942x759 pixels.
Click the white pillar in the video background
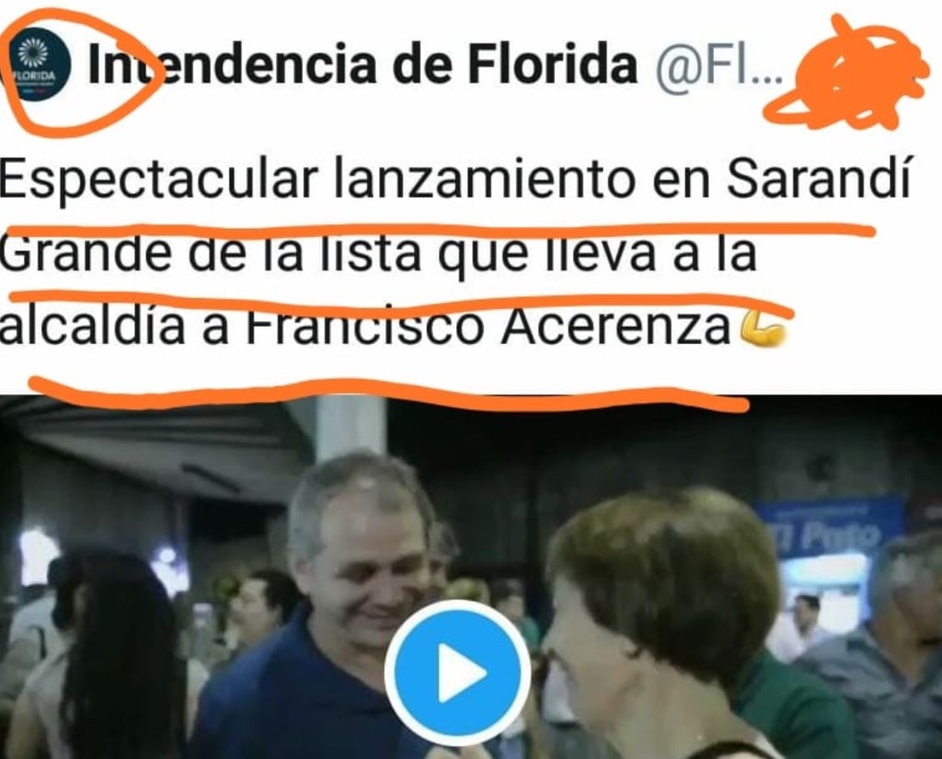[350, 428]
